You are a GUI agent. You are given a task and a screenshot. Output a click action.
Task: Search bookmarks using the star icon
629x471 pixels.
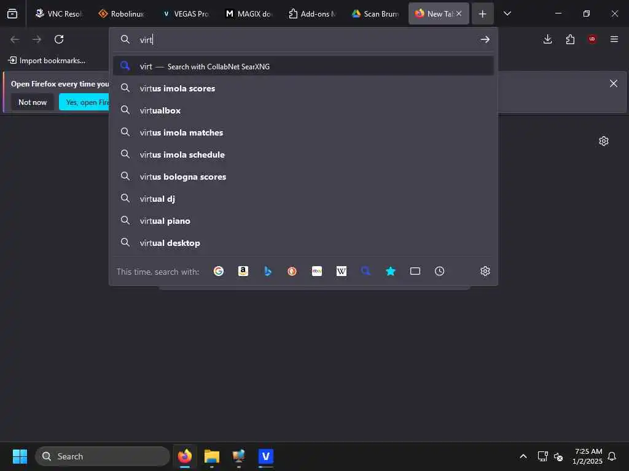[x=390, y=271]
